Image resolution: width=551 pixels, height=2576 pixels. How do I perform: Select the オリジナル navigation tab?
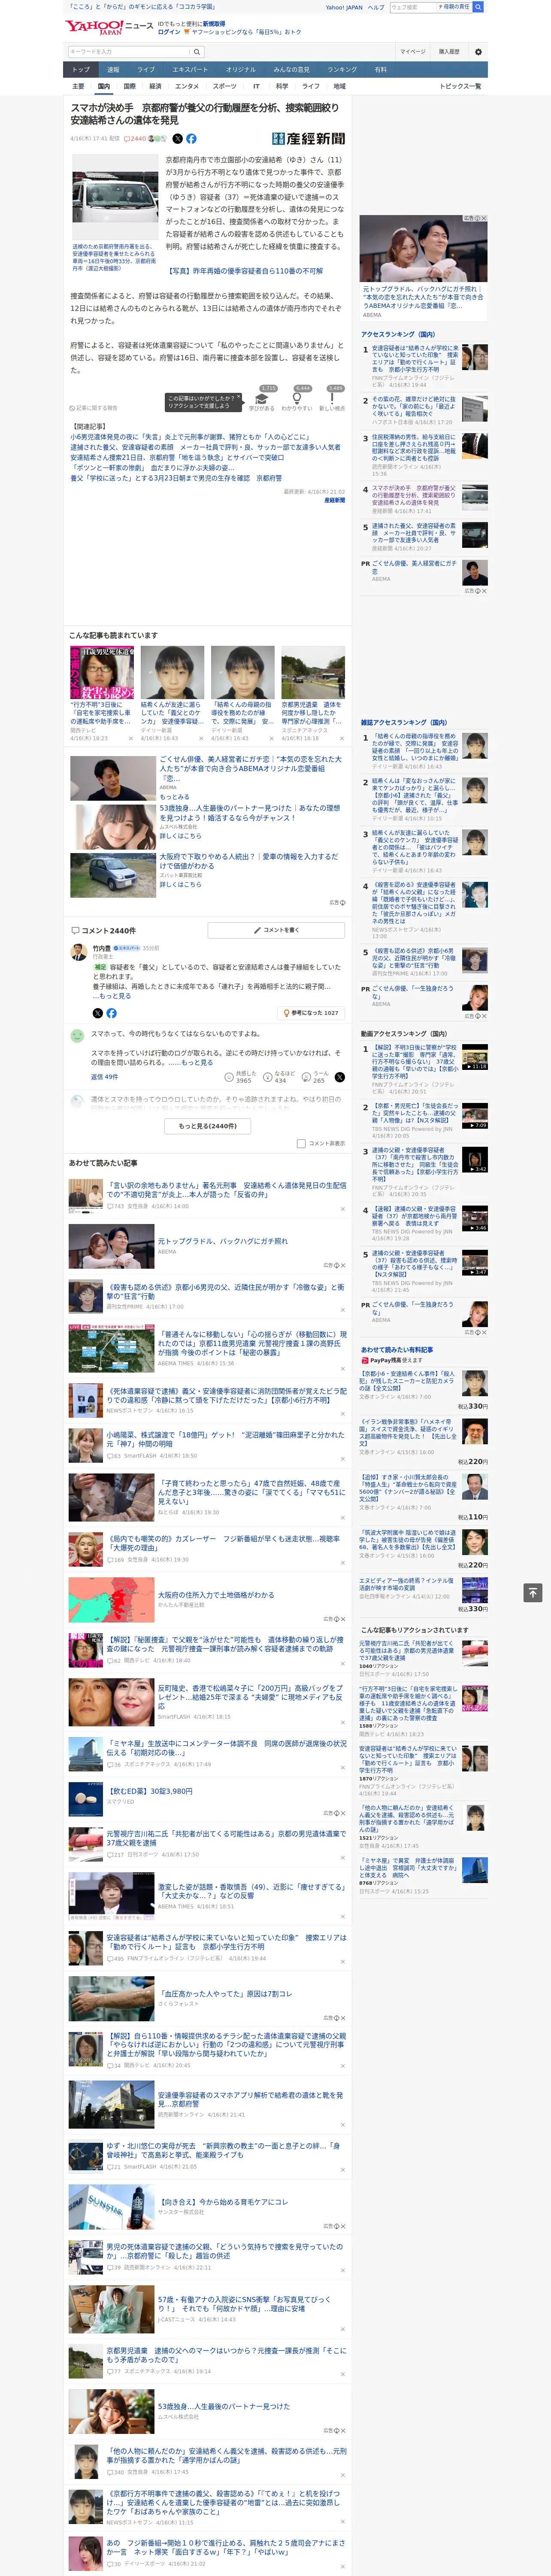[241, 70]
